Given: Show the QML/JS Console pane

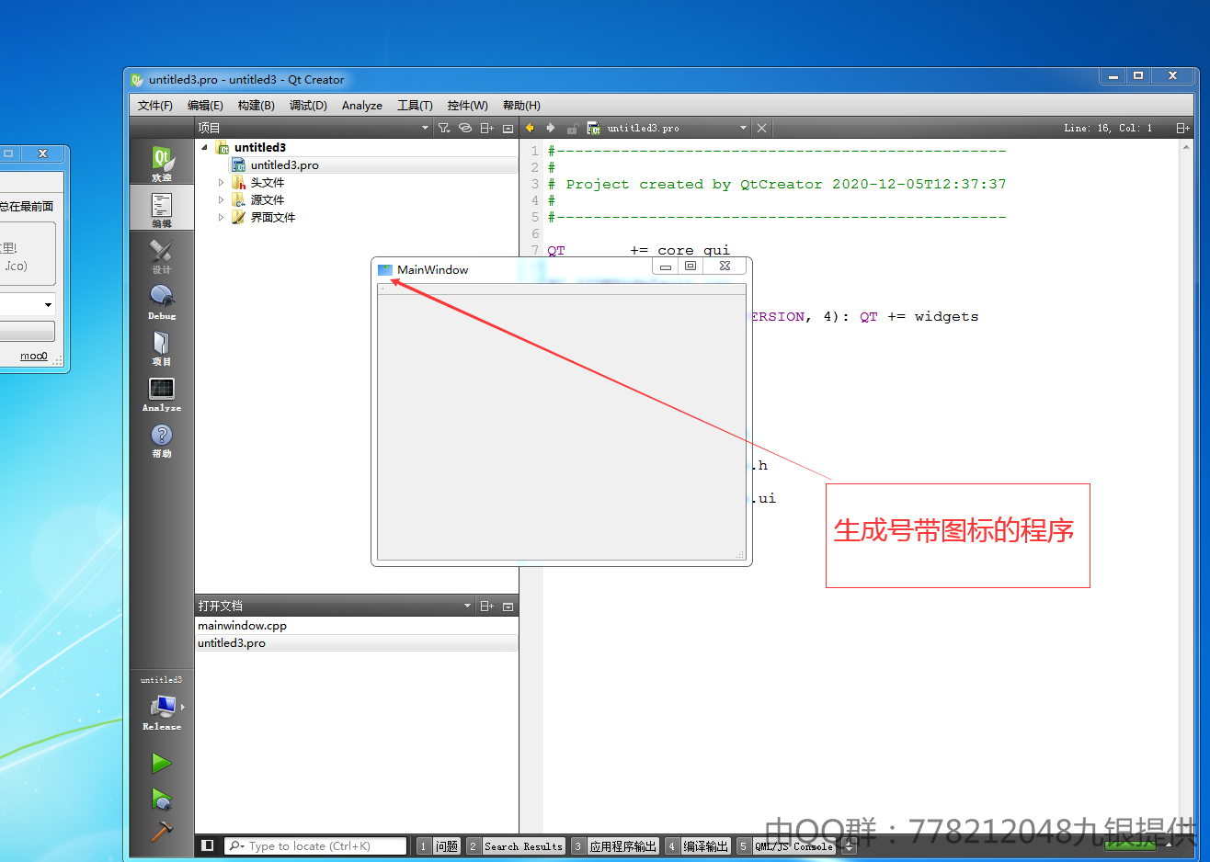Looking at the screenshot, I should coord(786,846).
